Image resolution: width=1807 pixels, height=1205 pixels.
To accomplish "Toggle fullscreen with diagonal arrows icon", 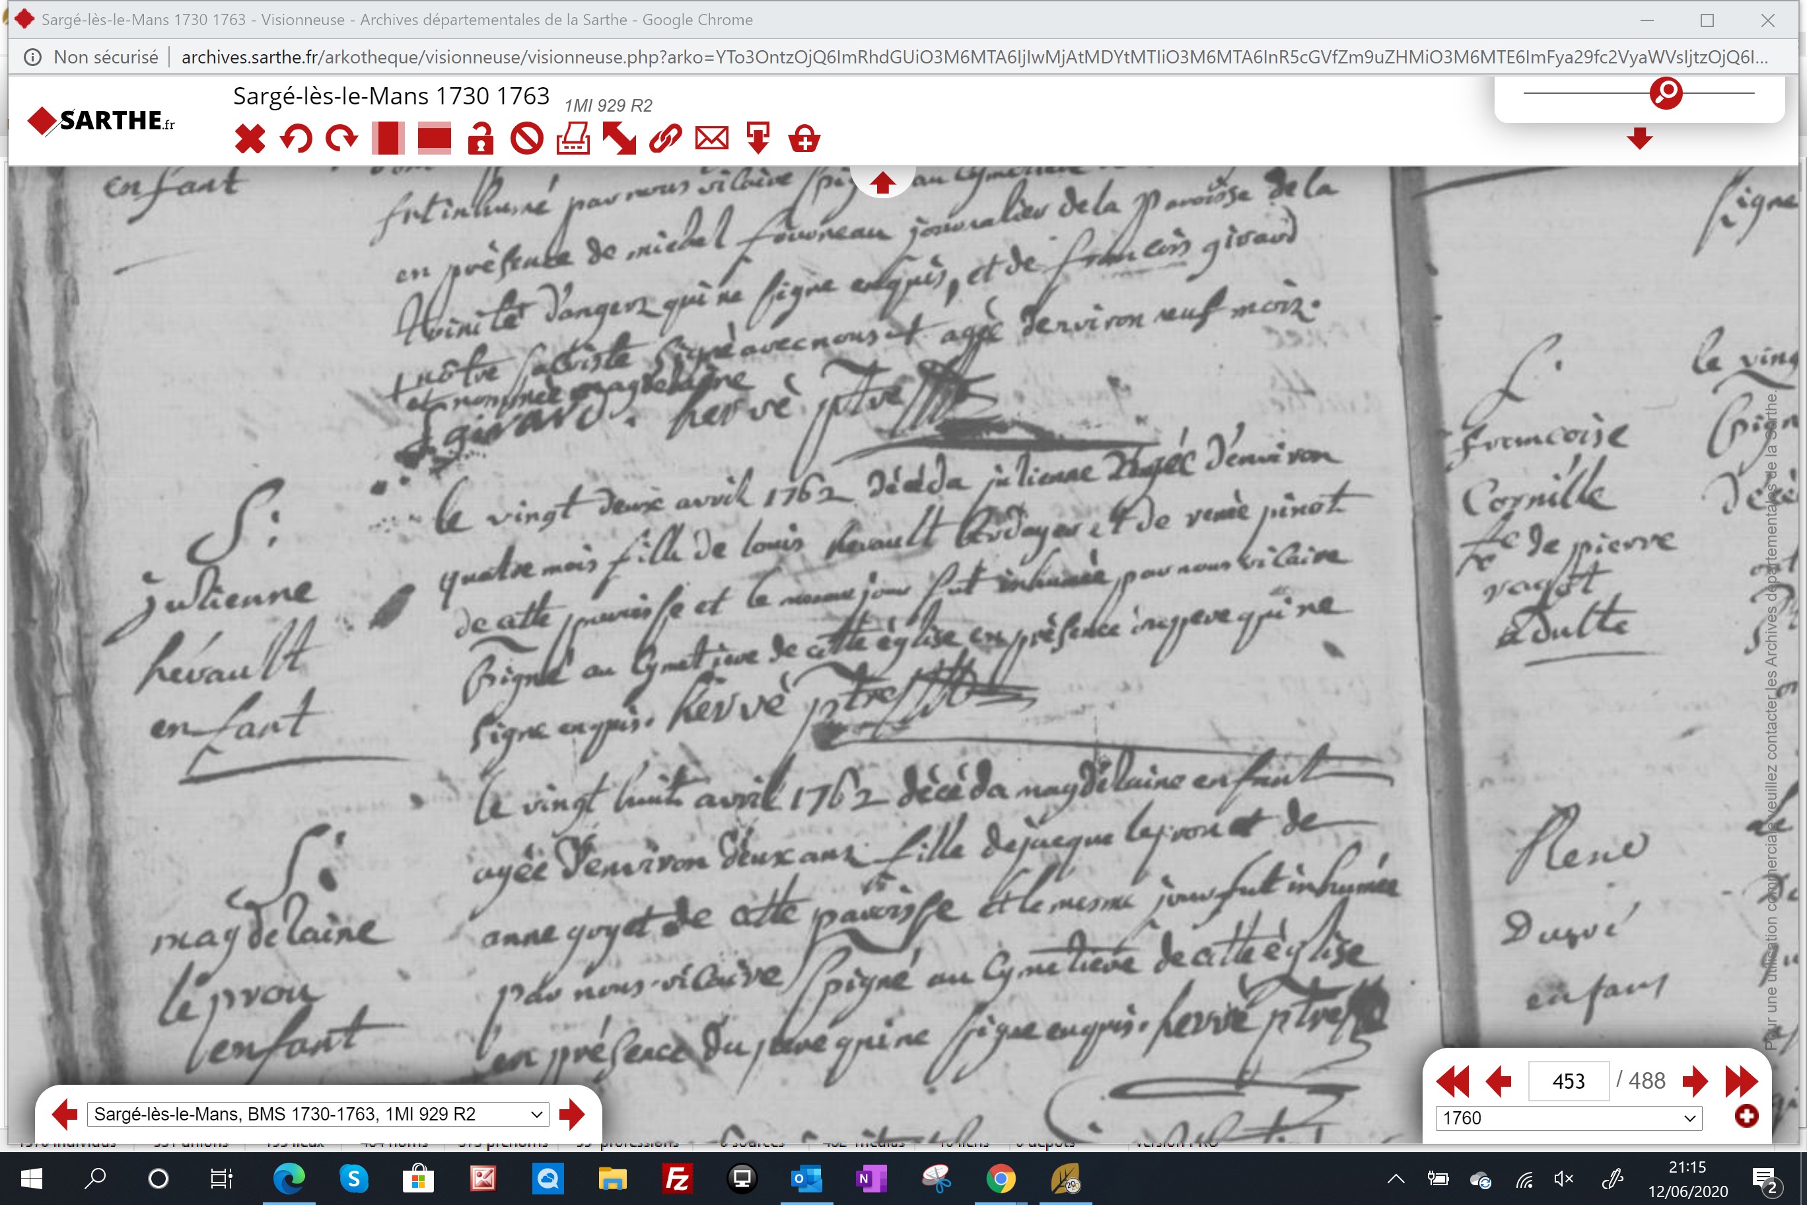I will click(620, 139).
